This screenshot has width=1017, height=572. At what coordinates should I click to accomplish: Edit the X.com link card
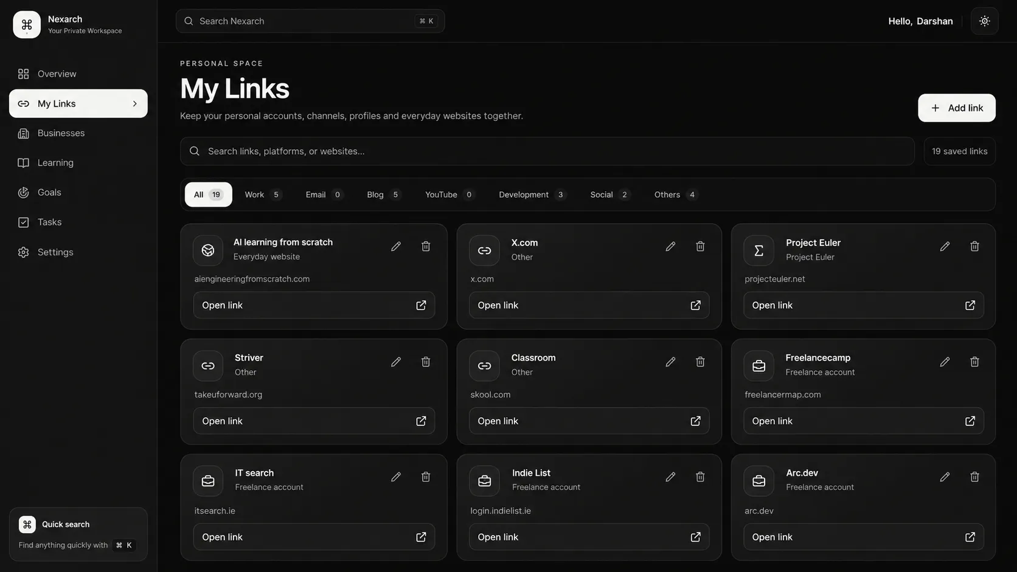[670, 246]
